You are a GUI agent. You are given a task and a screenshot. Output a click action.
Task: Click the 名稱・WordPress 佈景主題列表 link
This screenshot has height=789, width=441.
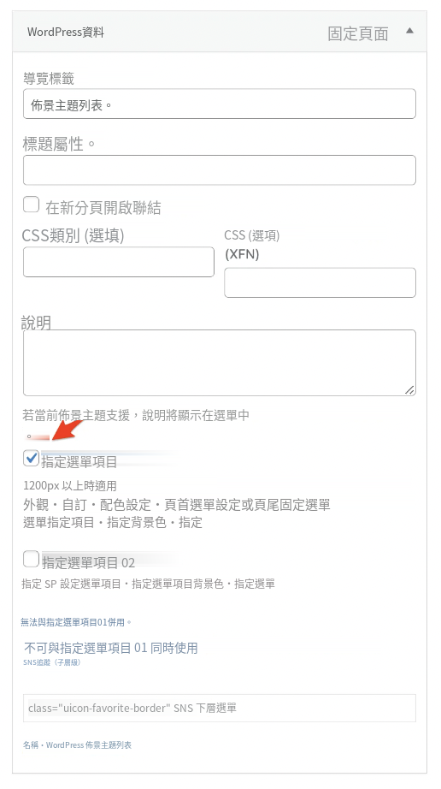[x=78, y=745]
